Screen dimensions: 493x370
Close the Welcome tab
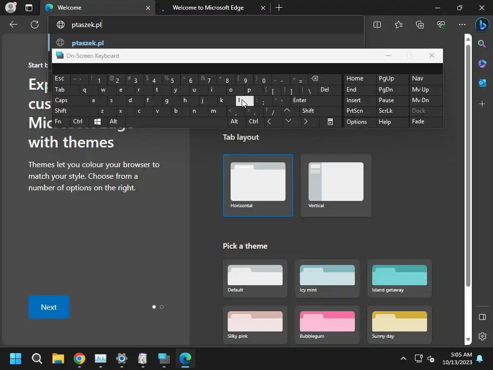[148, 8]
